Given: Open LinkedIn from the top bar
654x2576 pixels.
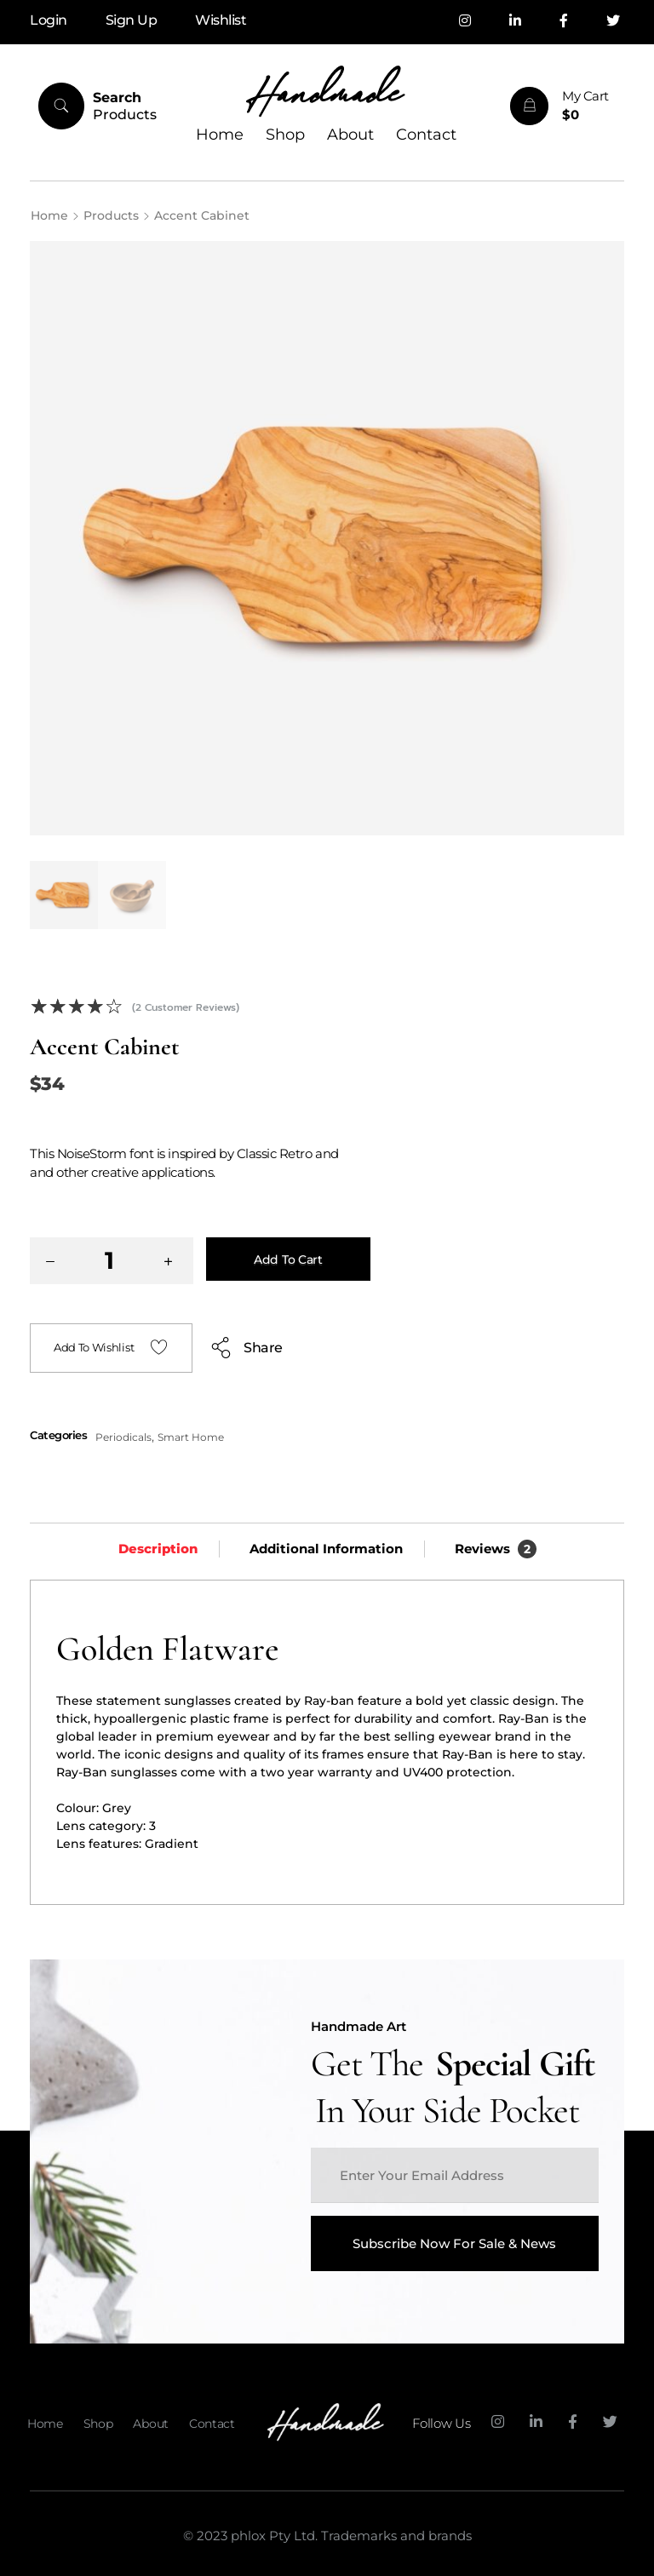Looking at the screenshot, I should (x=514, y=21).
